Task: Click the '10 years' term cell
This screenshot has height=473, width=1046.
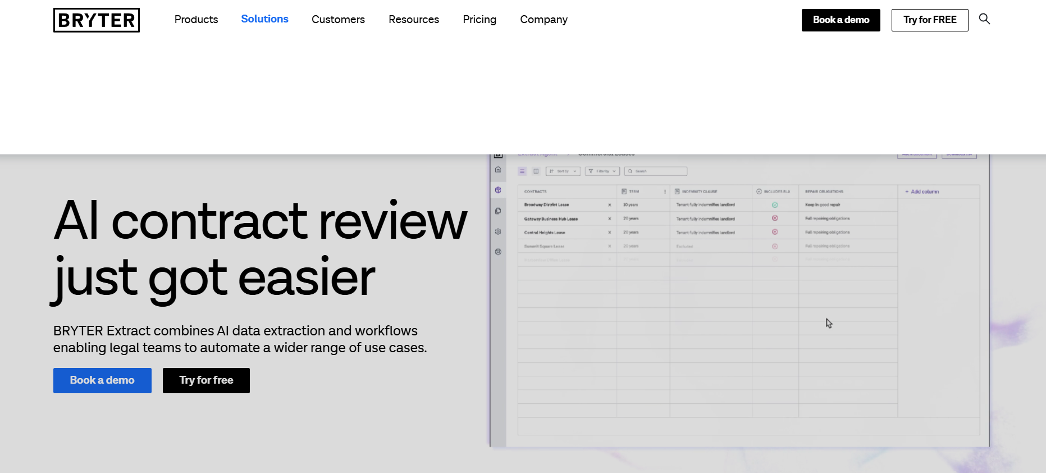Action: coord(631,205)
